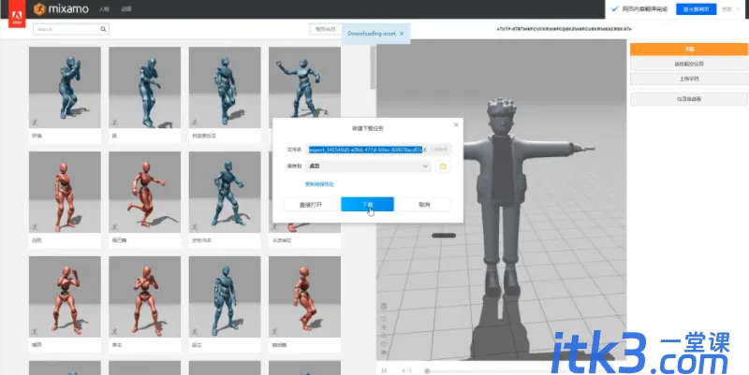The width and height of the screenshot is (749, 375).
Task: Open the per-page count dropdown
Action: pos(326,29)
